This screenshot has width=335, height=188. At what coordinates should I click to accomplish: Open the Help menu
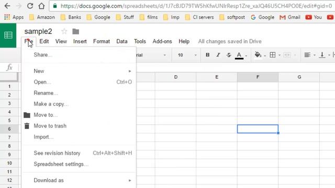coord(184,41)
